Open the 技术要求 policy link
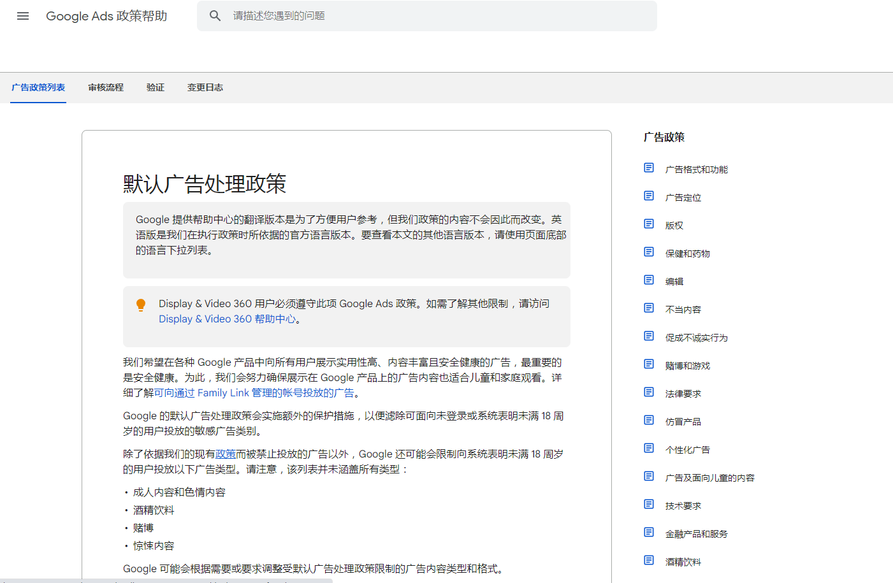The height and width of the screenshot is (583, 893). tap(683, 506)
